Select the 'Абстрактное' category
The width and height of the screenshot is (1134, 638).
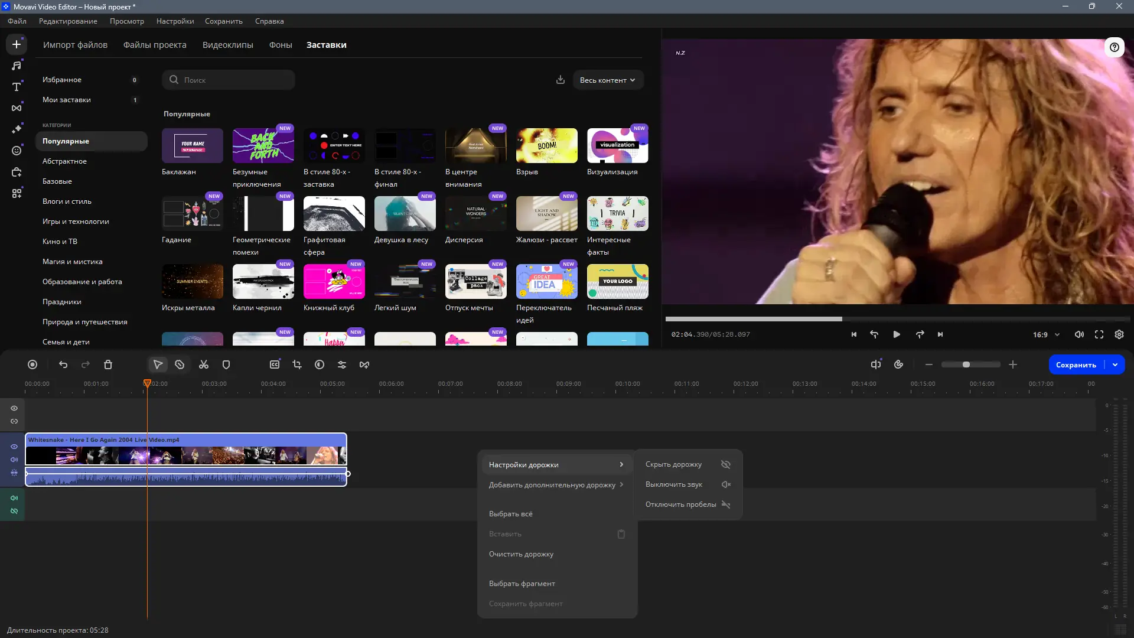[x=64, y=161]
